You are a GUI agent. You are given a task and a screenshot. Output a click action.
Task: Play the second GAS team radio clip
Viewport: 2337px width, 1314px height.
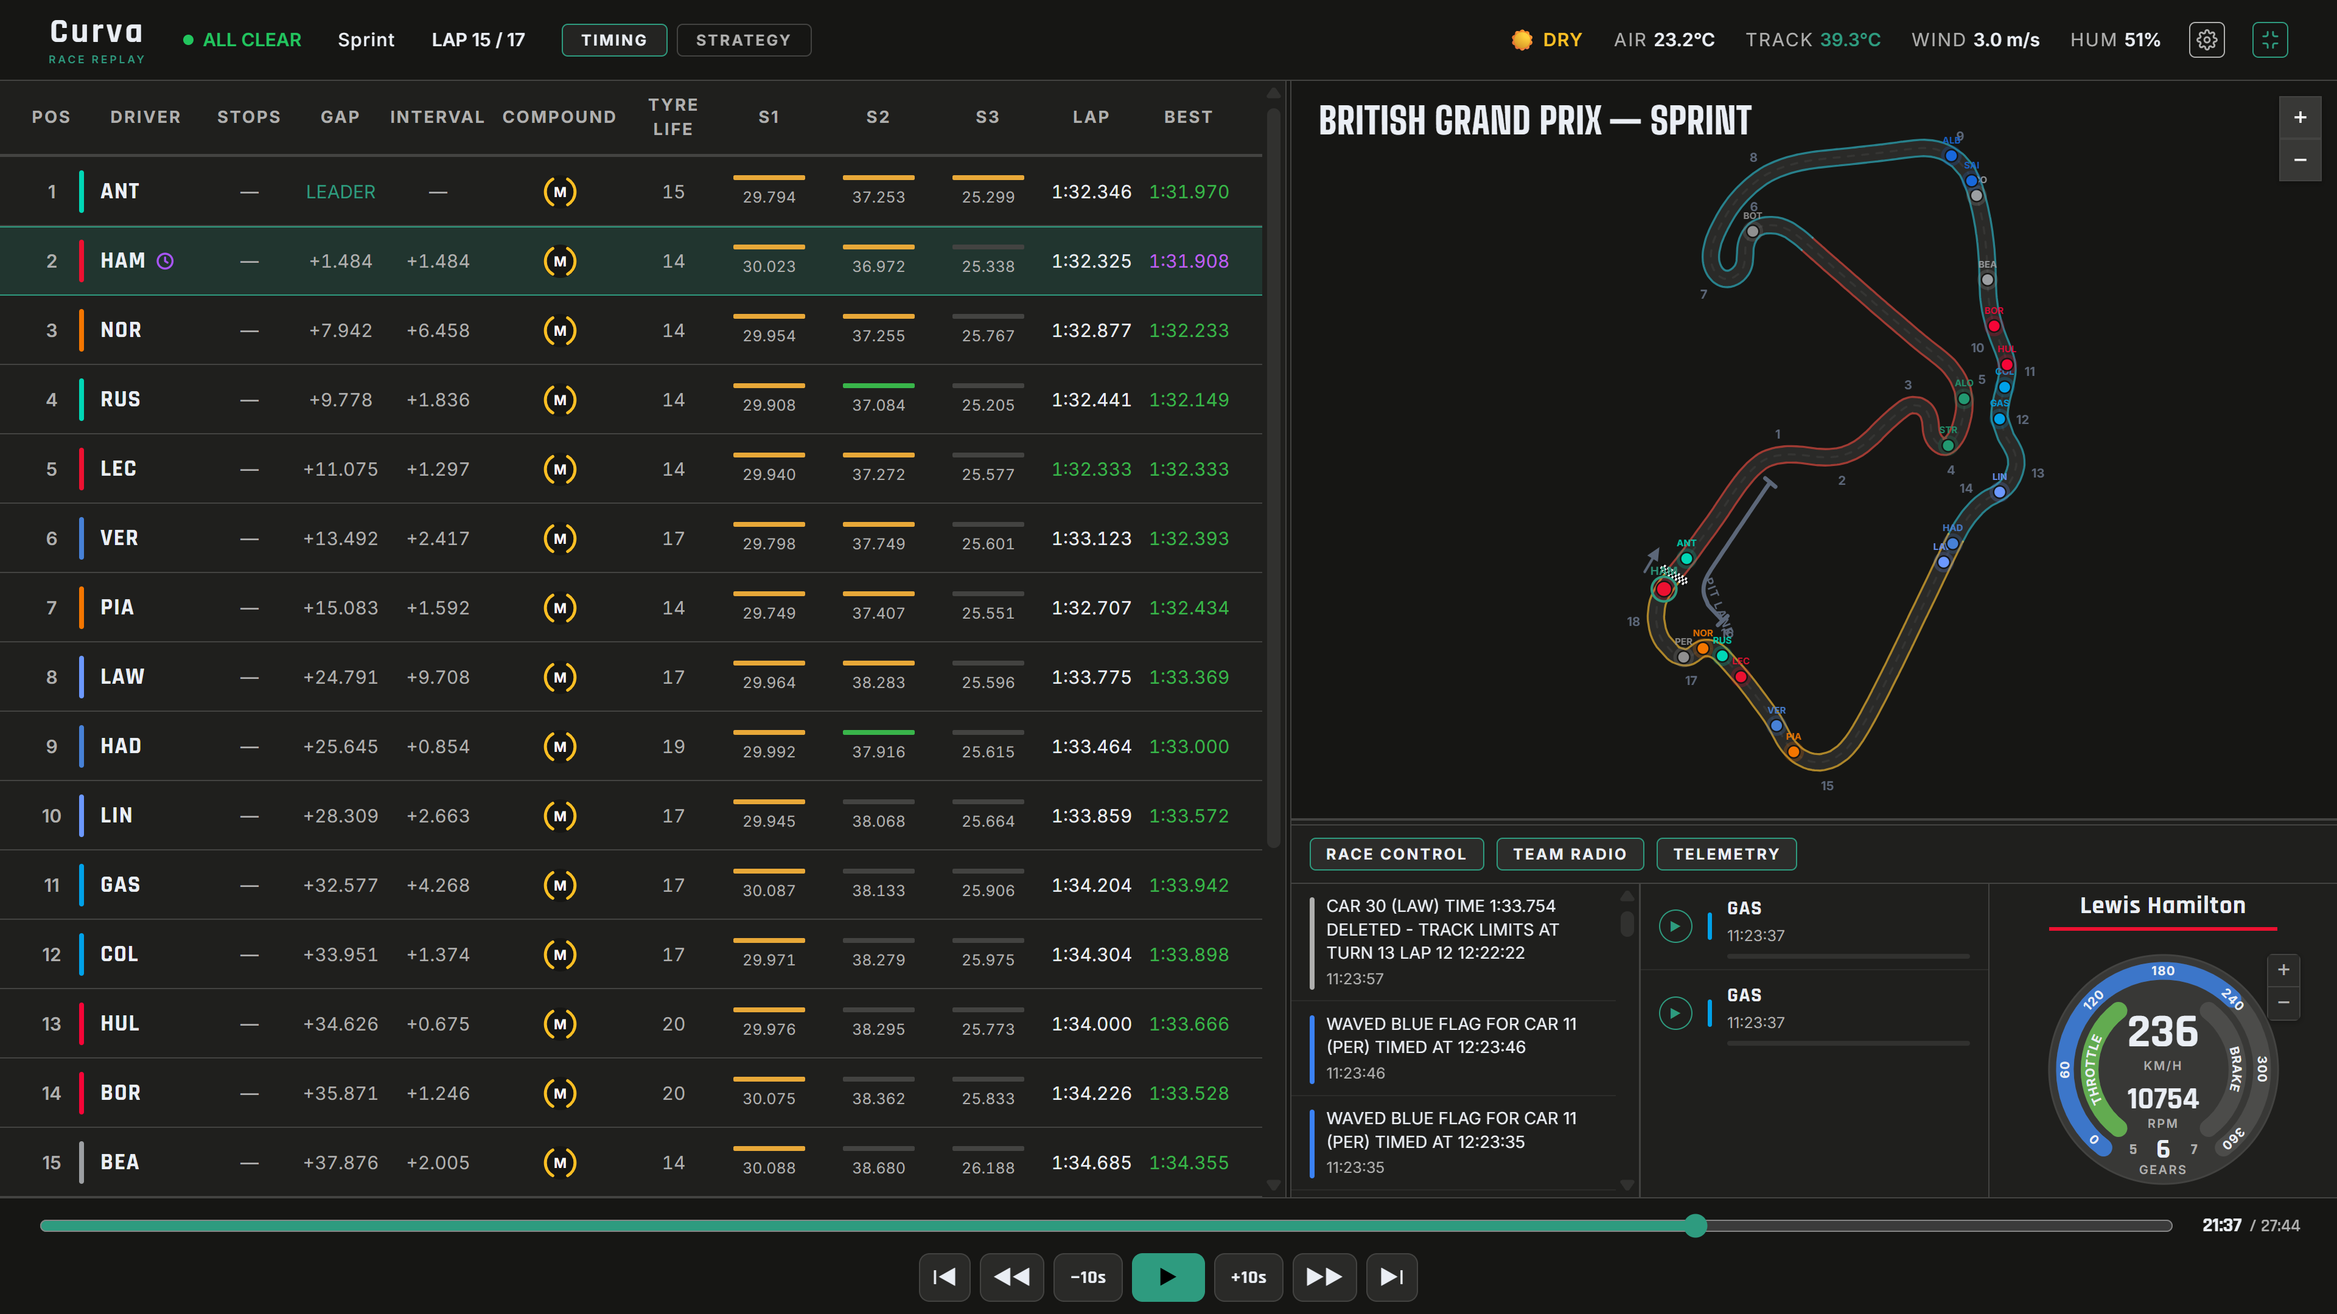[1675, 1013]
